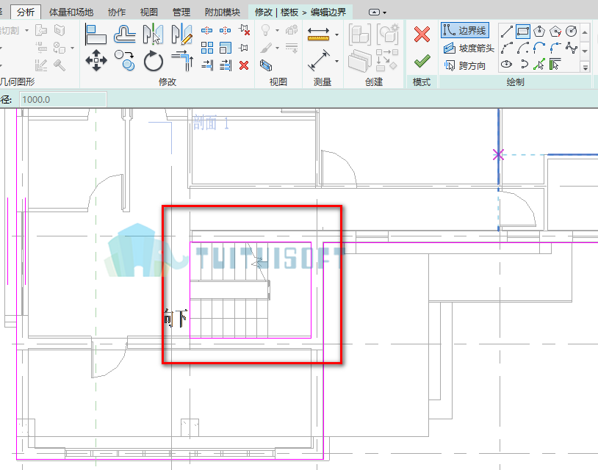Toggle the 坡度箭头 slope arrow mode
The image size is (598, 470).
tap(469, 48)
